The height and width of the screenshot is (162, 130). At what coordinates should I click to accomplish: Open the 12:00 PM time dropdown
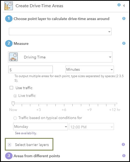click(91, 127)
